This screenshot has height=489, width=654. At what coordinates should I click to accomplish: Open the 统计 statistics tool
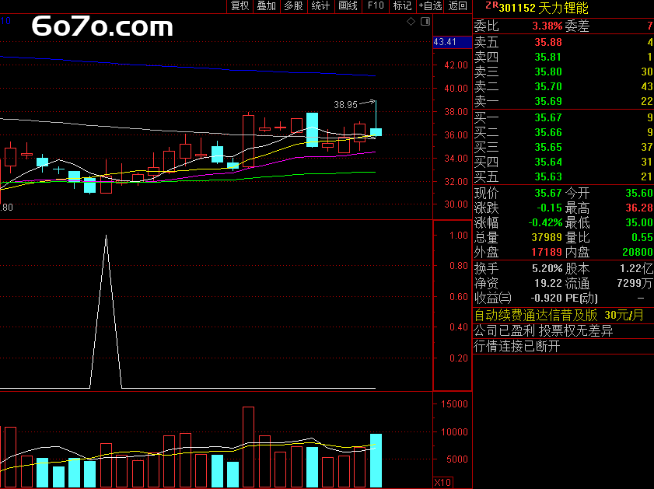(x=320, y=6)
